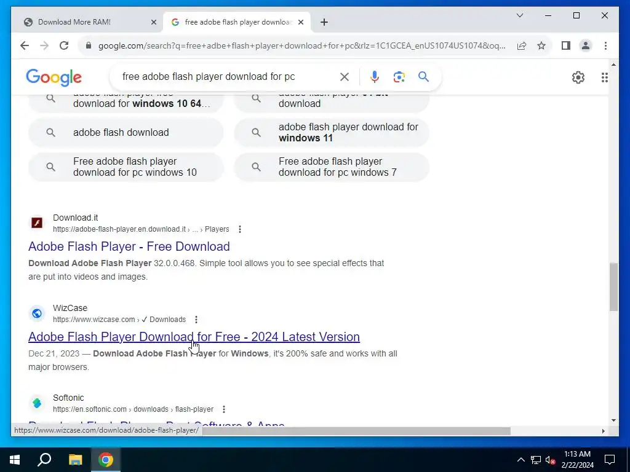630x472 pixels.
Task: Select suggestion adobe flash download
Action: click(x=126, y=133)
